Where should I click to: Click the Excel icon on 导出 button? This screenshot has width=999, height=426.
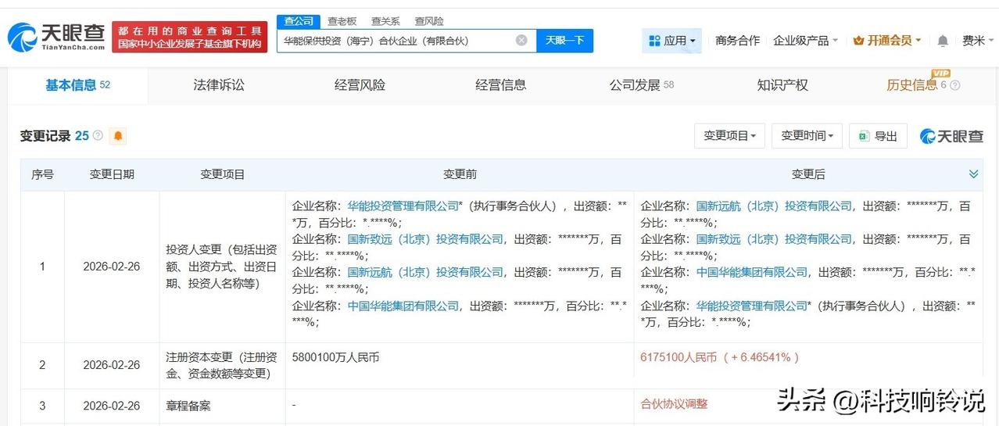[x=864, y=136]
